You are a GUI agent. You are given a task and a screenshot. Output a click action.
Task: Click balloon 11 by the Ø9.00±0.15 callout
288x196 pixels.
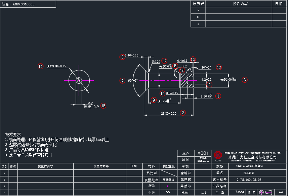pos(41,66)
